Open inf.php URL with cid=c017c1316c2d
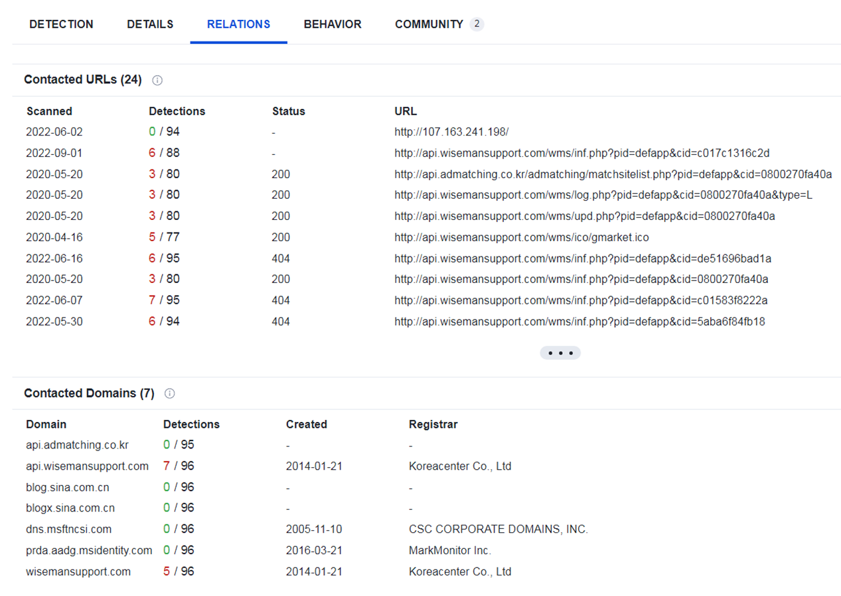Image resolution: width=841 pixels, height=596 pixels. click(582, 153)
